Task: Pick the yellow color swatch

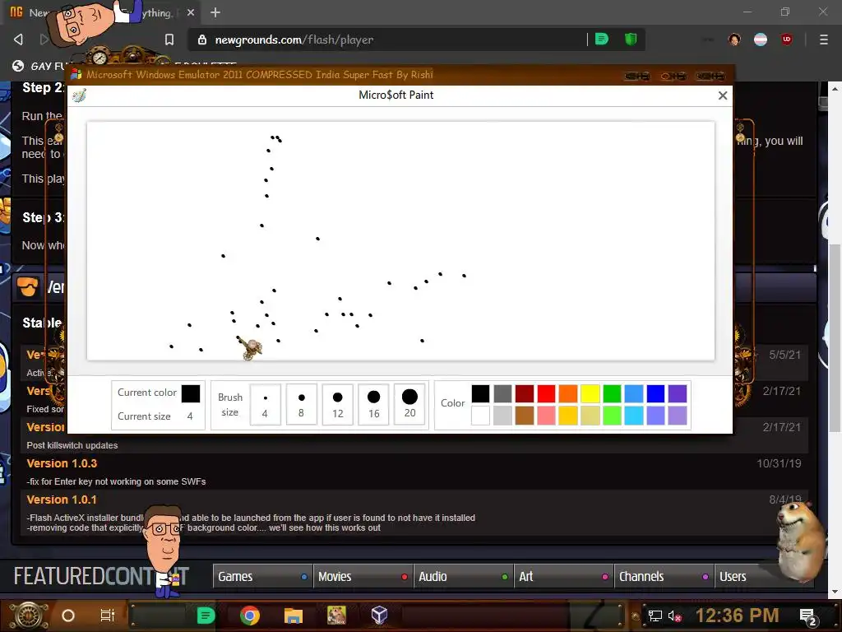Action: [590, 393]
